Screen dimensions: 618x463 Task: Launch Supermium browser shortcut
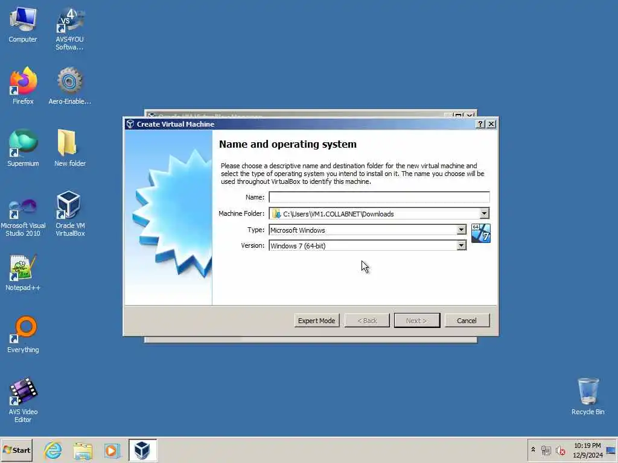[23, 148]
